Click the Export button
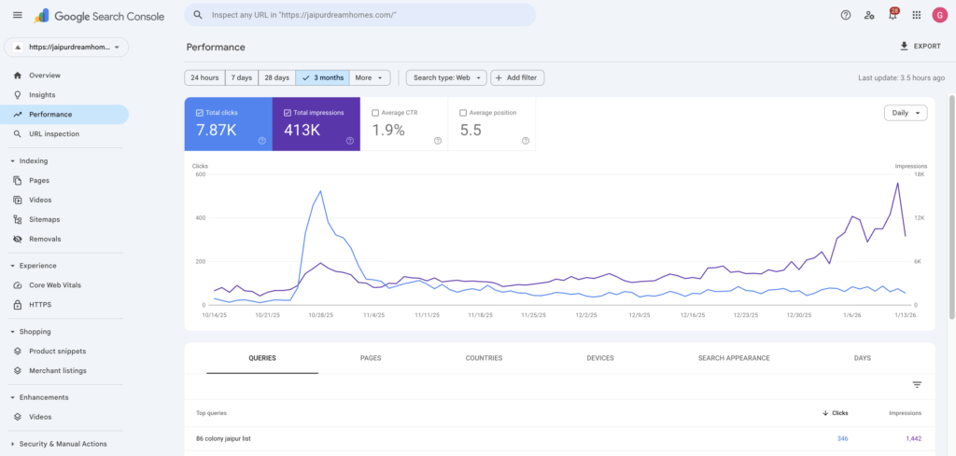This screenshot has height=456, width=956. [920, 46]
